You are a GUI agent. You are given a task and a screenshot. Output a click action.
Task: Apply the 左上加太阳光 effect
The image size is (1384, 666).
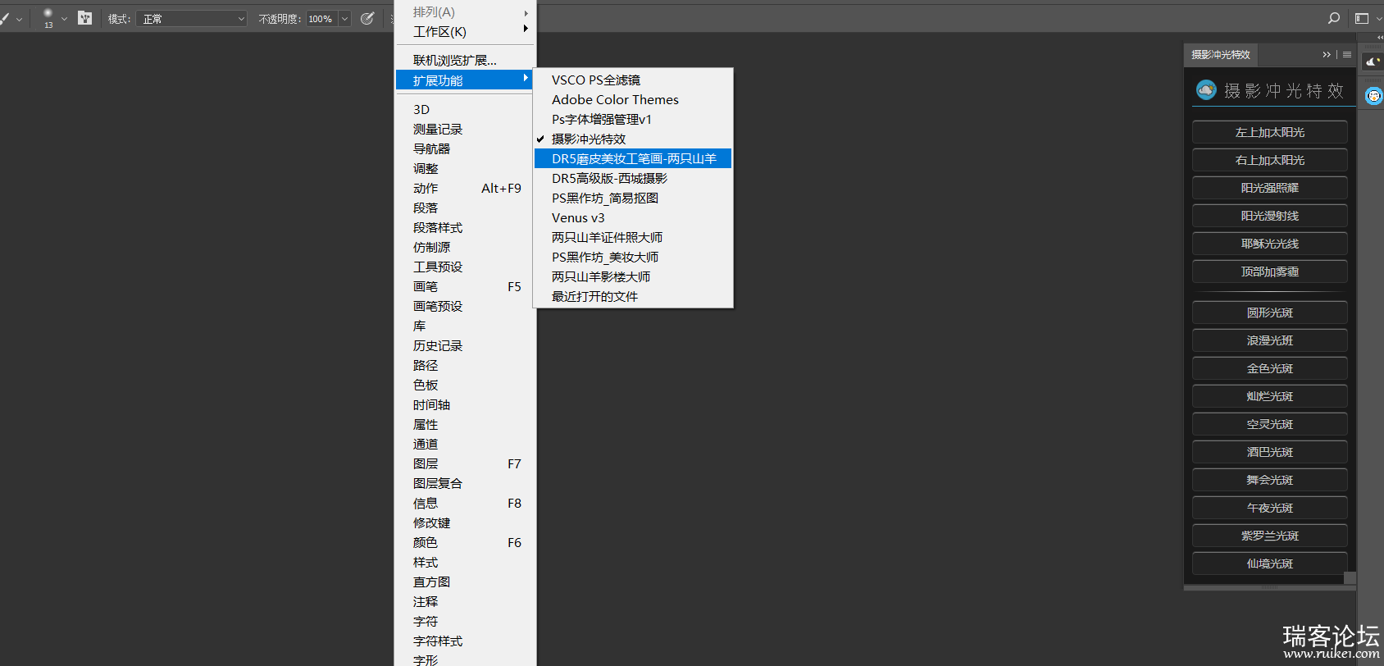point(1269,132)
